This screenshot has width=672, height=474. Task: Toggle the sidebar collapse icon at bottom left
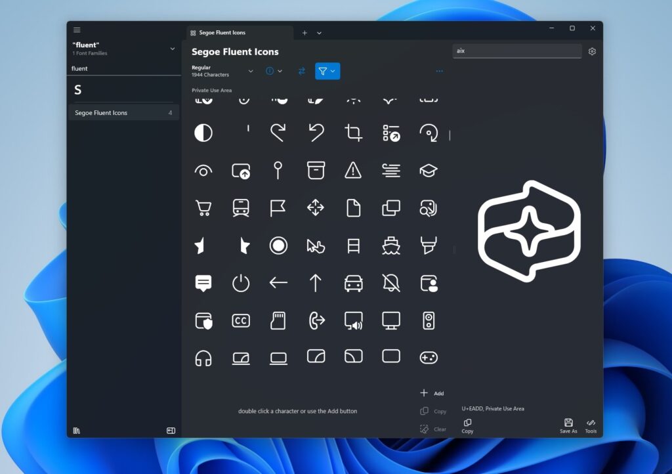(170, 431)
